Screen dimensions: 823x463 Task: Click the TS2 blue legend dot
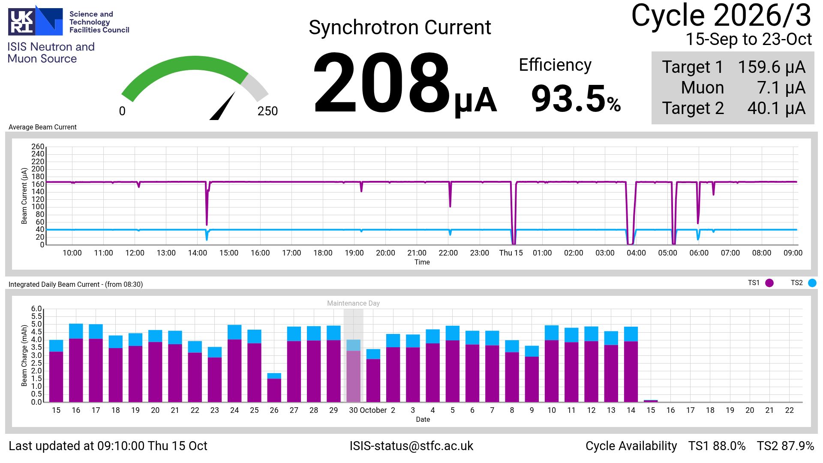coord(812,283)
